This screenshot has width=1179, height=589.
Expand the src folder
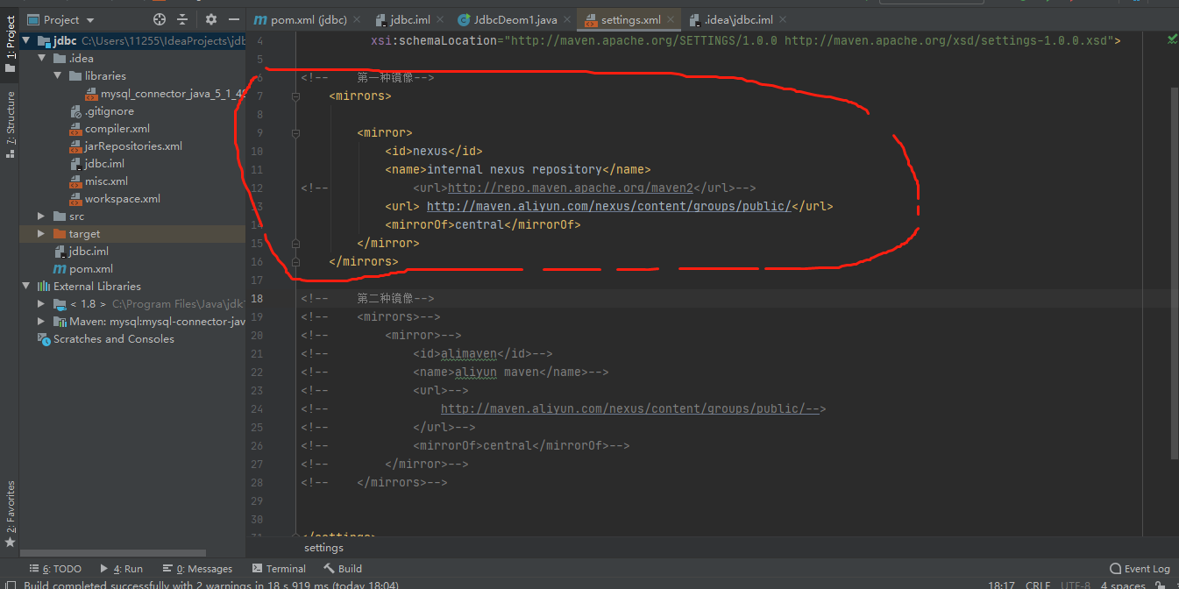tap(39, 216)
